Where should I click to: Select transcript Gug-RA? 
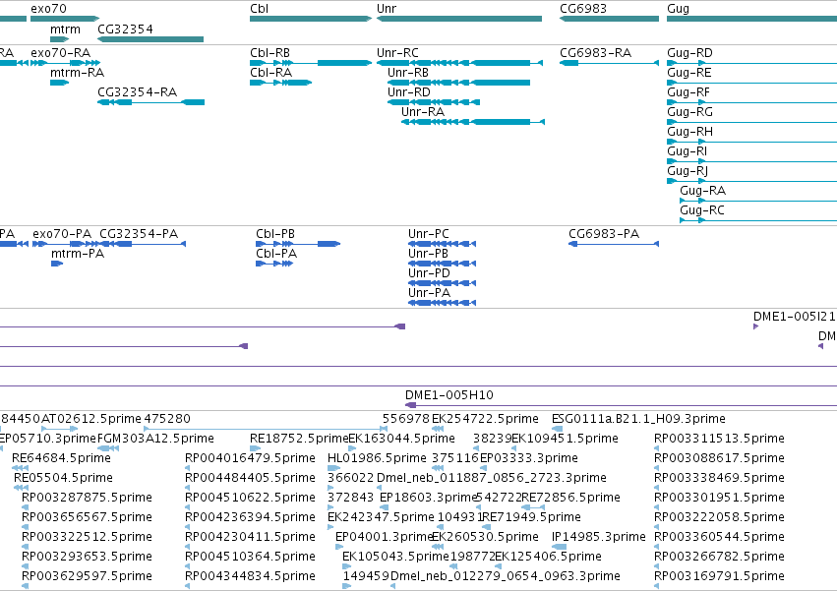[758, 201]
